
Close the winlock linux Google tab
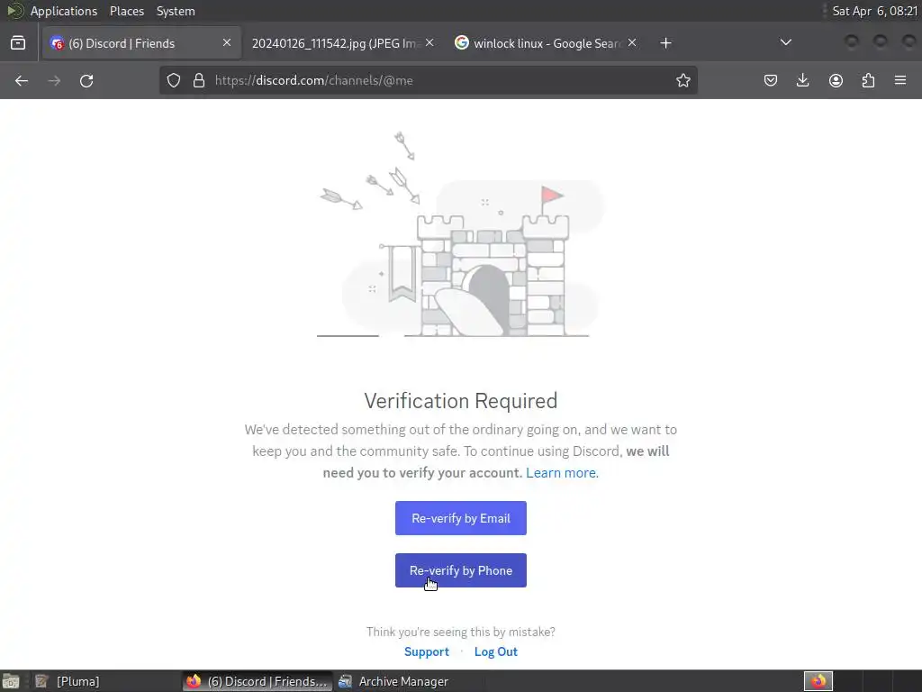631,43
